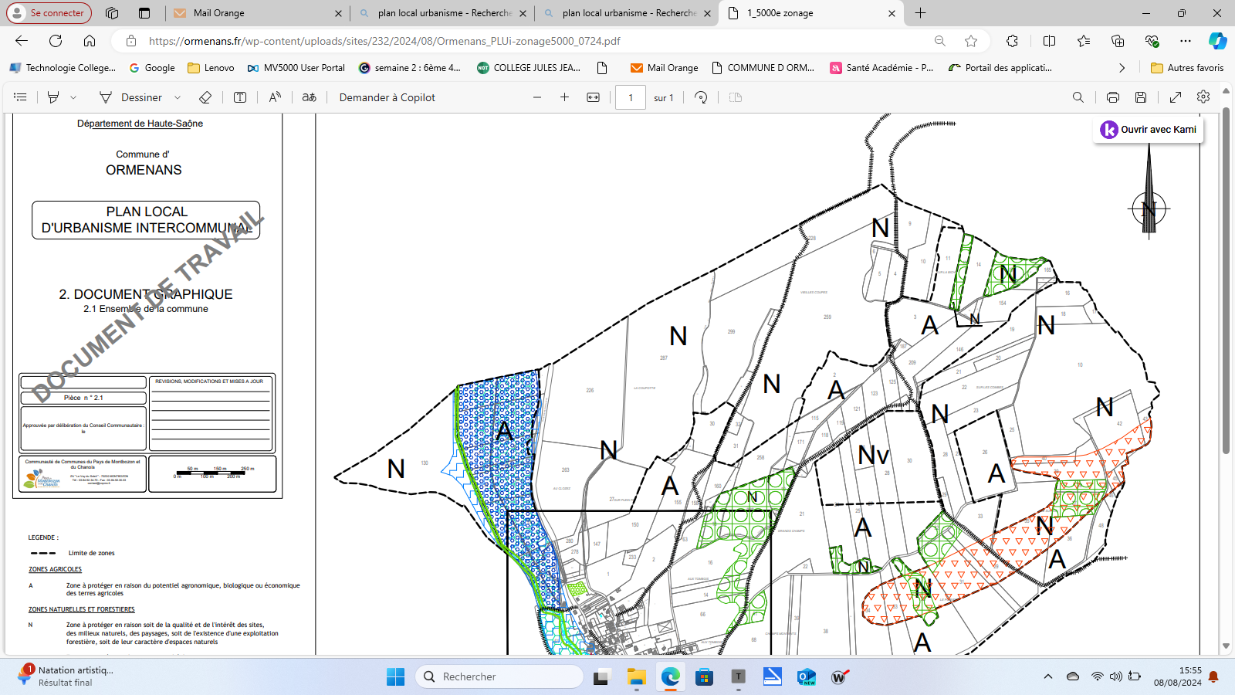Click the add text box icon
This screenshot has width=1235, height=695.
click(240, 97)
